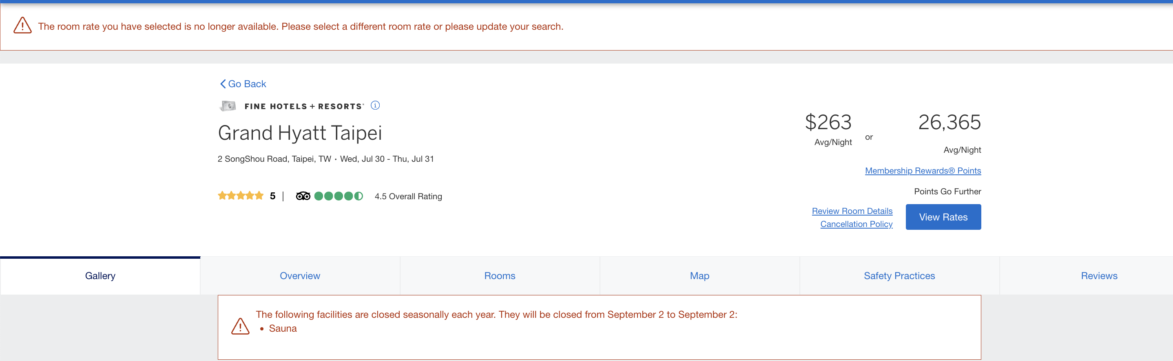This screenshot has height=361, width=1173.
Task: Click the seasonal closure warning triangle icon
Action: (x=240, y=326)
